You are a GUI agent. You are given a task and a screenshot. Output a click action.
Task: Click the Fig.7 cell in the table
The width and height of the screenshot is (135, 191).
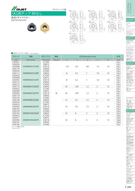pyautogui.click(x=118, y=124)
